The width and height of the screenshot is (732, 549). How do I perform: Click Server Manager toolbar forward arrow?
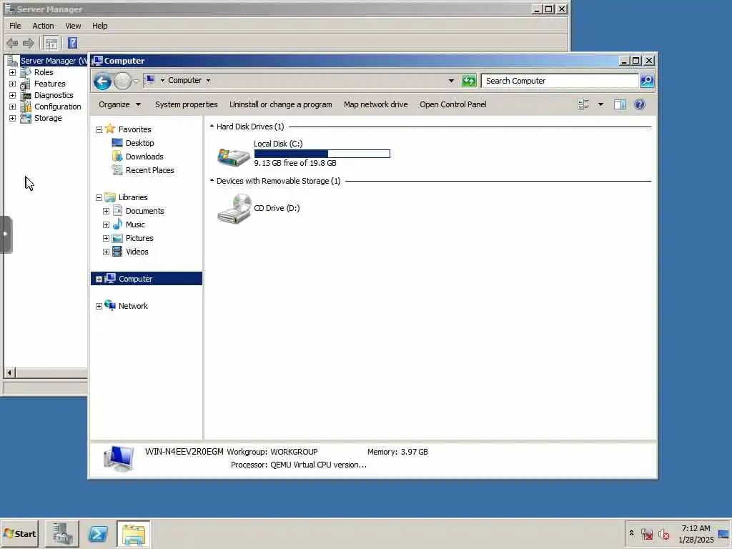[29, 44]
